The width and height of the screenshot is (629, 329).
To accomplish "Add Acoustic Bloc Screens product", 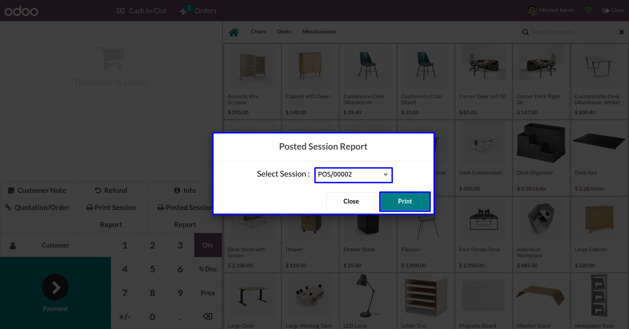I will coord(252,81).
